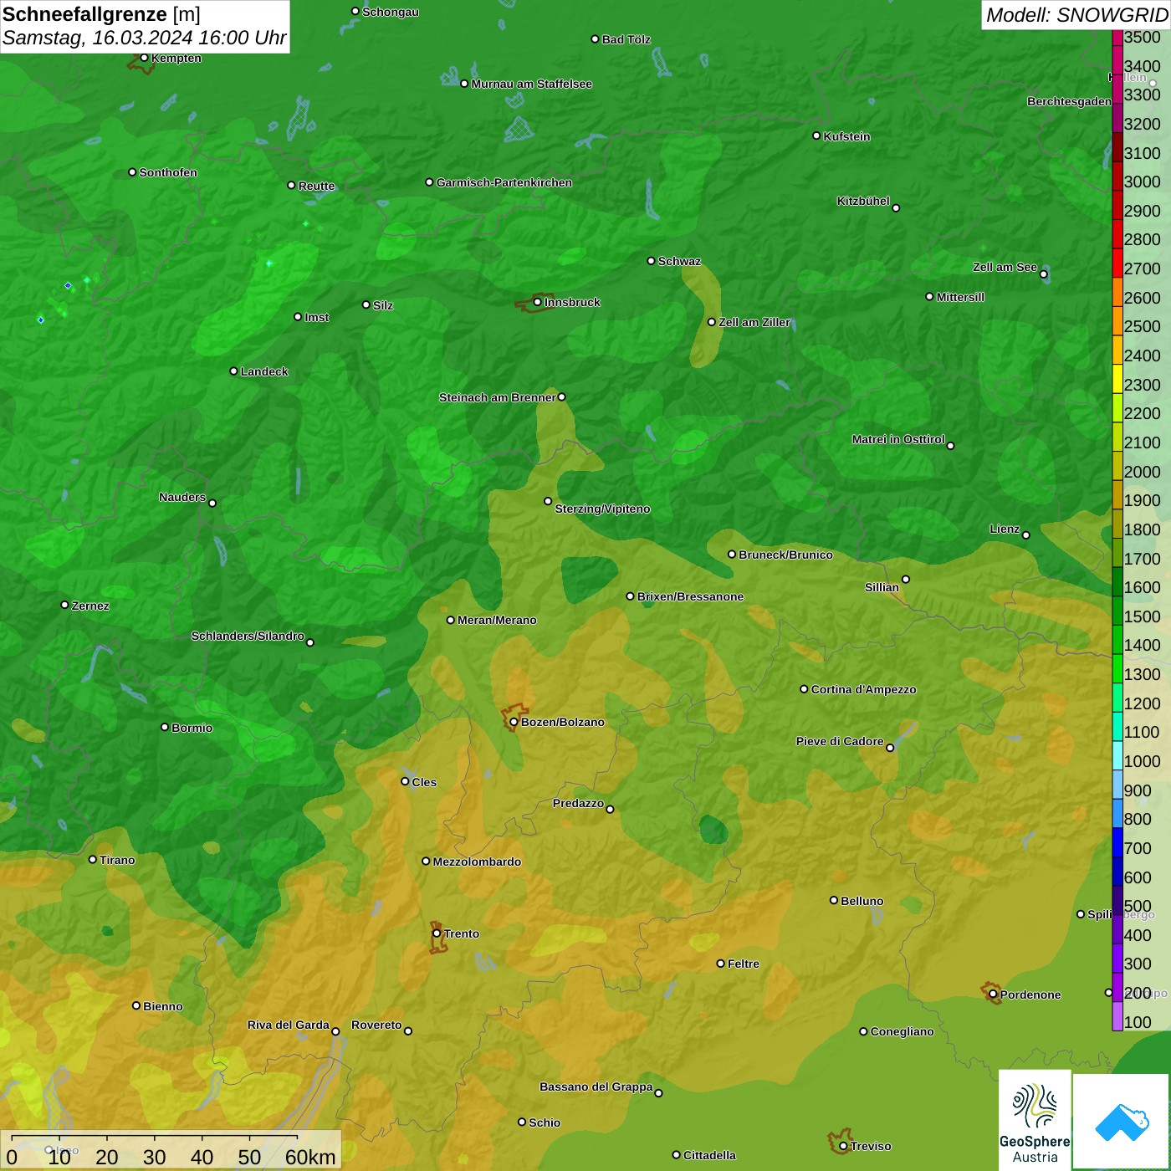The width and height of the screenshot is (1171, 1171).
Task: Click the Zell am Ziller label
Action: click(754, 322)
